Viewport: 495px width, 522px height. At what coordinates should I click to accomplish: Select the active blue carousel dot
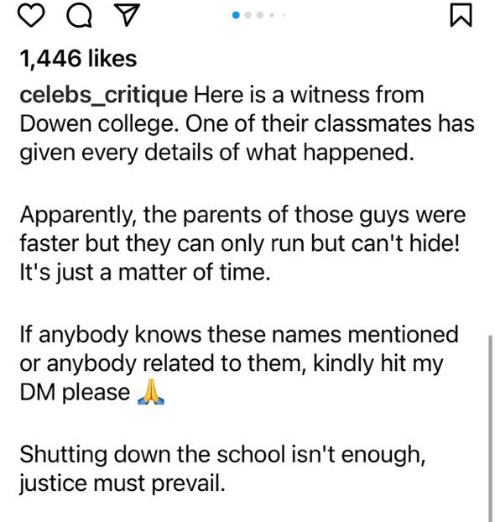click(236, 15)
